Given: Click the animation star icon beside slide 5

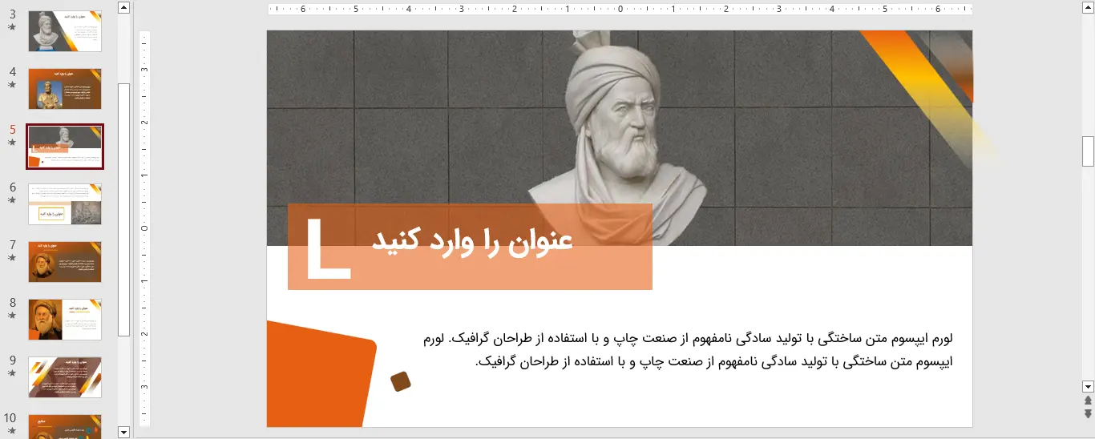Looking at the screenshot, I should (12, 142).
